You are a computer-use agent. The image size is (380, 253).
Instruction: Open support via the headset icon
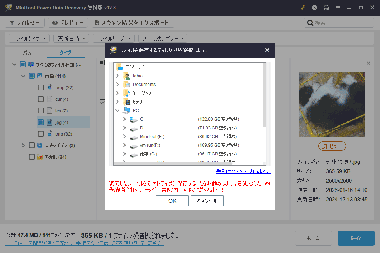326,7
